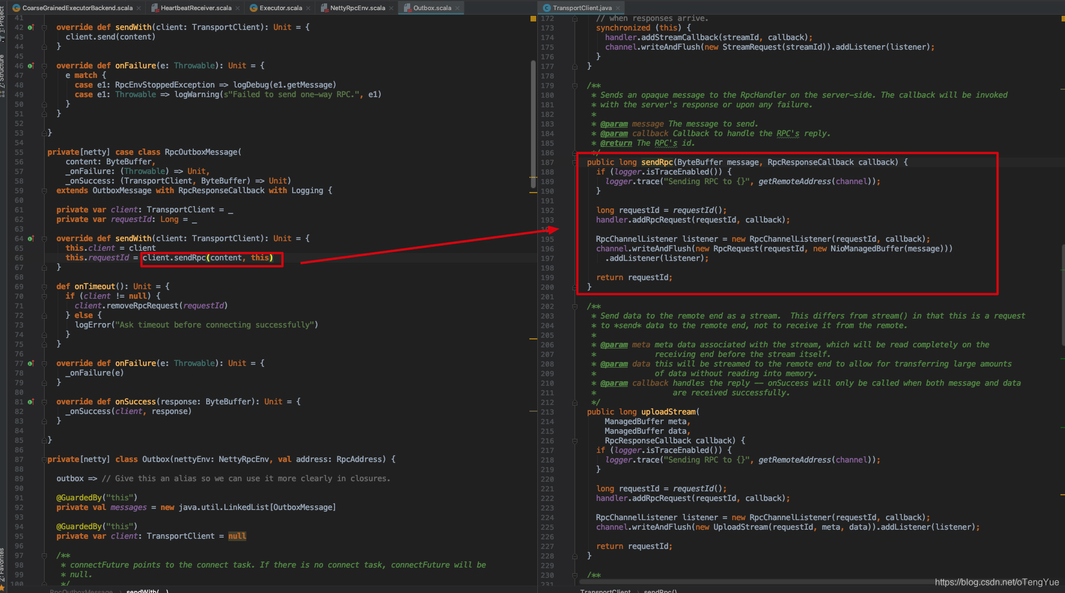Click the file icon on the NettyRpcEnv.scala tab
The image size is (1065, 593).
(324, 8)
